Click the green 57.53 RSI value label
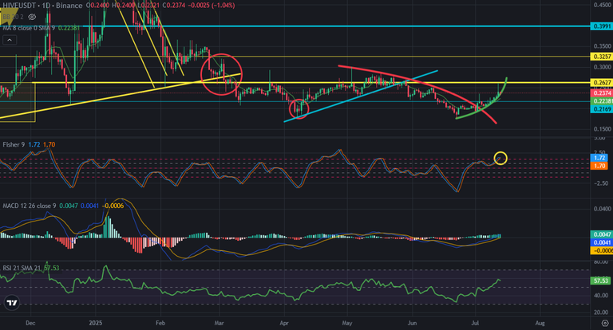The width and height of the screenshot is (613, 330). pyautogui.click(x=600, y=281)
